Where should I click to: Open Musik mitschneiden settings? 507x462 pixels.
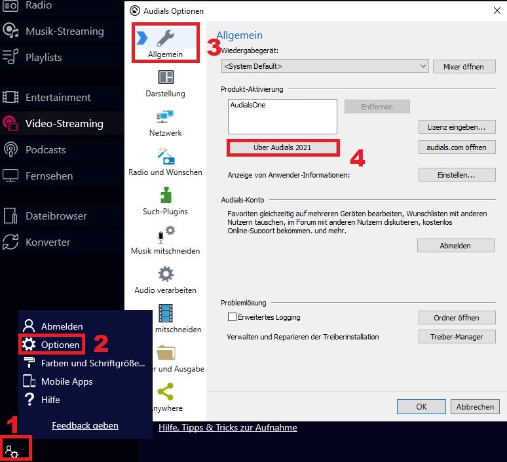point(165,235)
